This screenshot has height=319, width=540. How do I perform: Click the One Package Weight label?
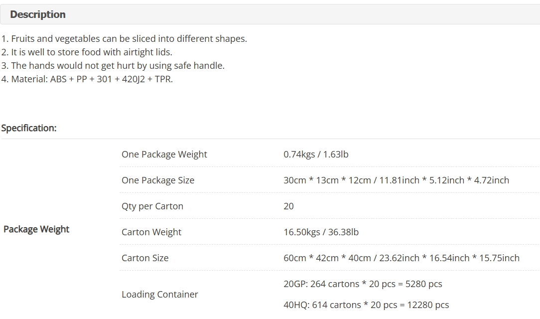click(x=164, y=155)
